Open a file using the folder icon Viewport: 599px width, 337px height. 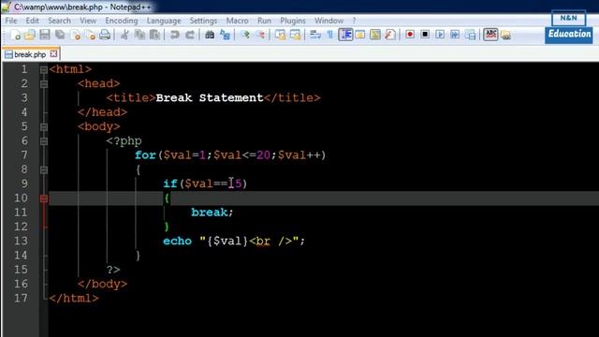(x=30, y=36)
